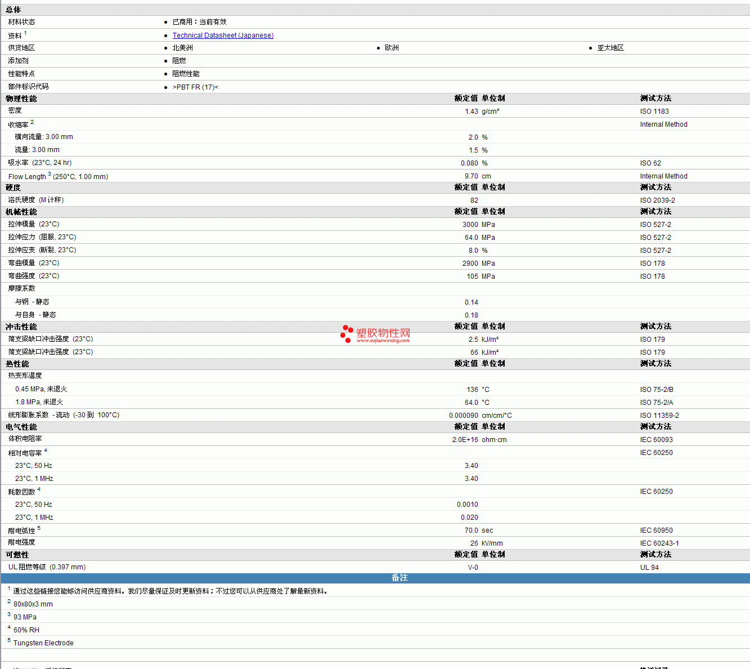Viewport: 750px width, 669px height.
Task: Click the 电气性能 section heading
Action: (x=21, y=427)
